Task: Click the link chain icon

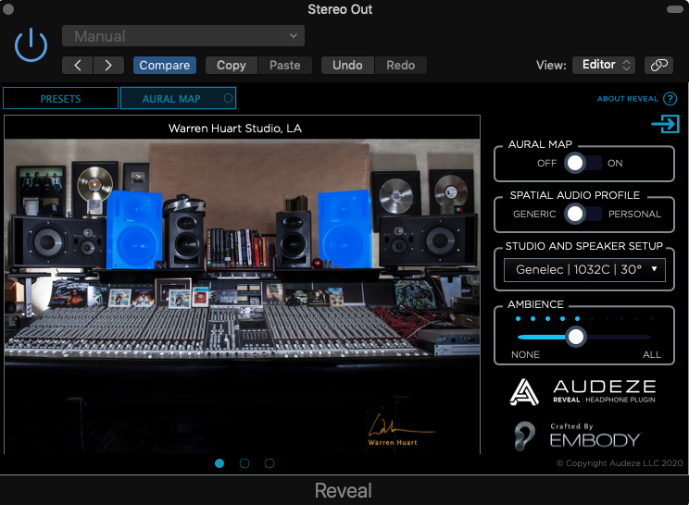Action: (658, 65)
